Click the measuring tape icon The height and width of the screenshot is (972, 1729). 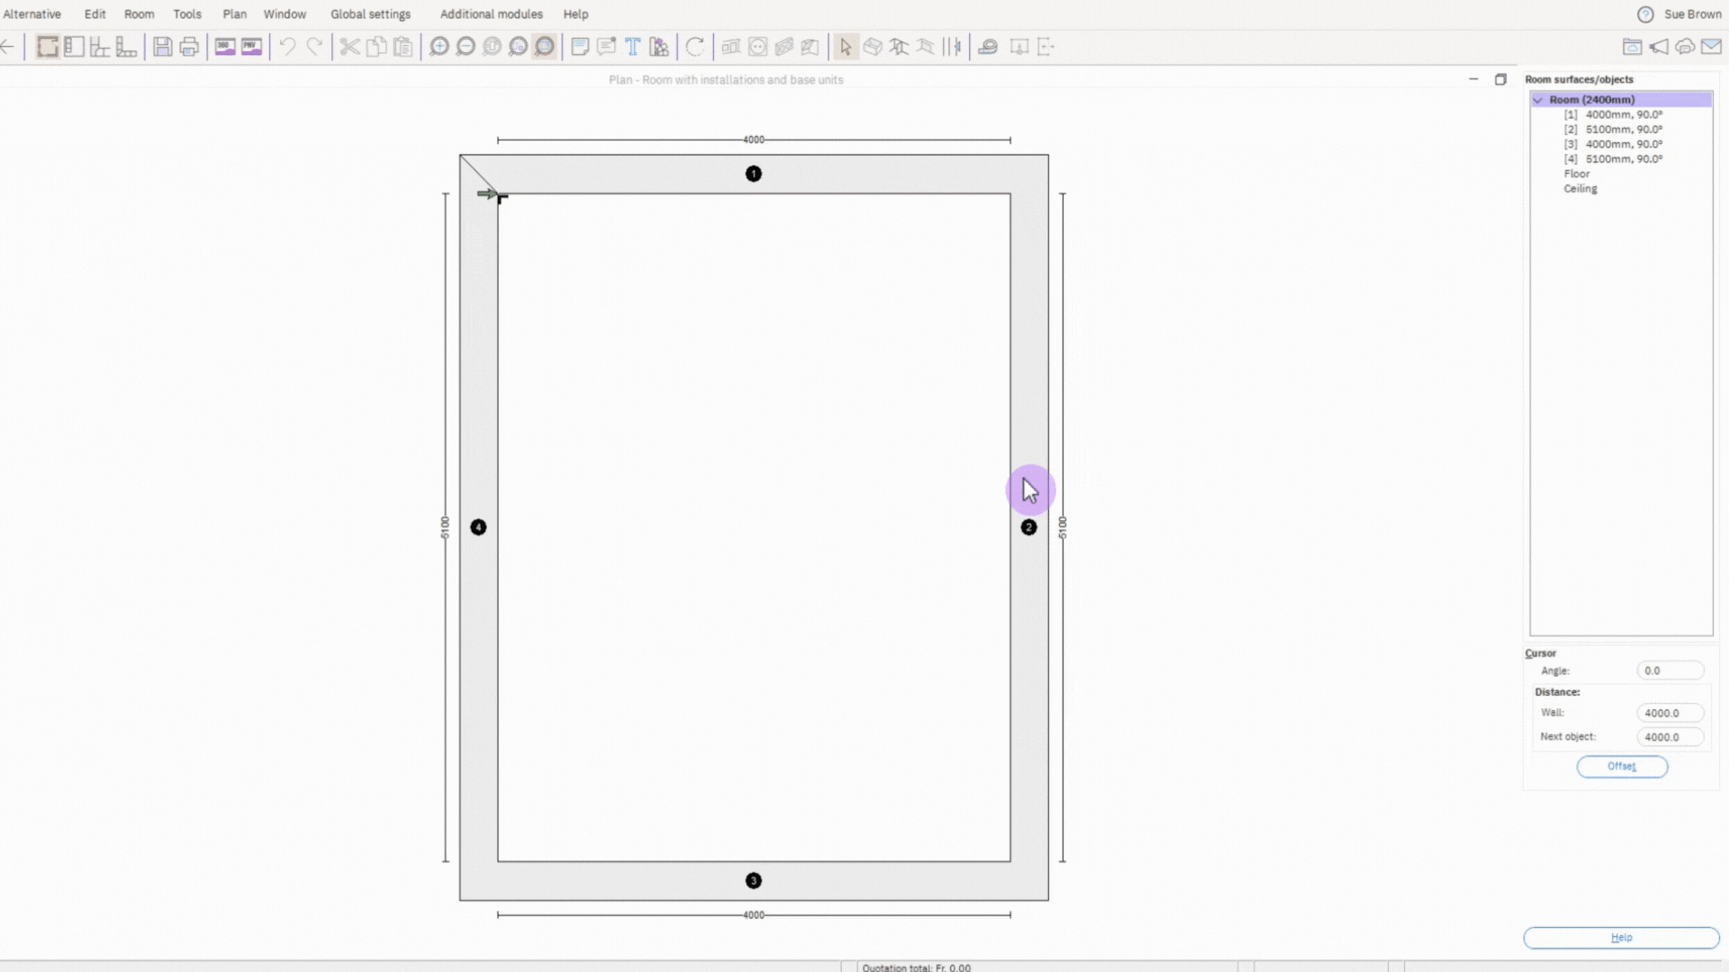pos(988,47)
